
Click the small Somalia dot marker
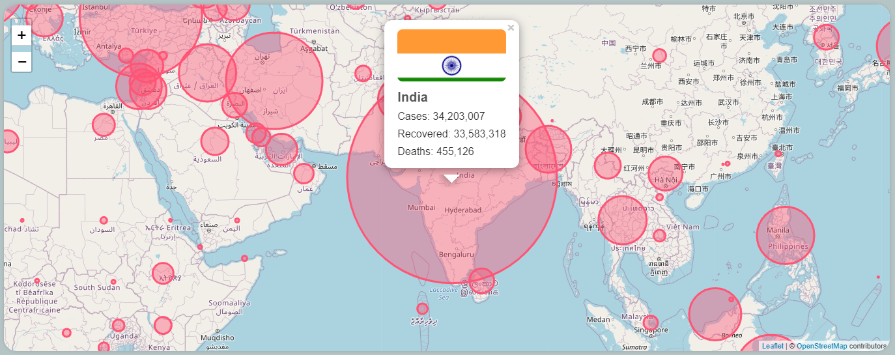244,258
